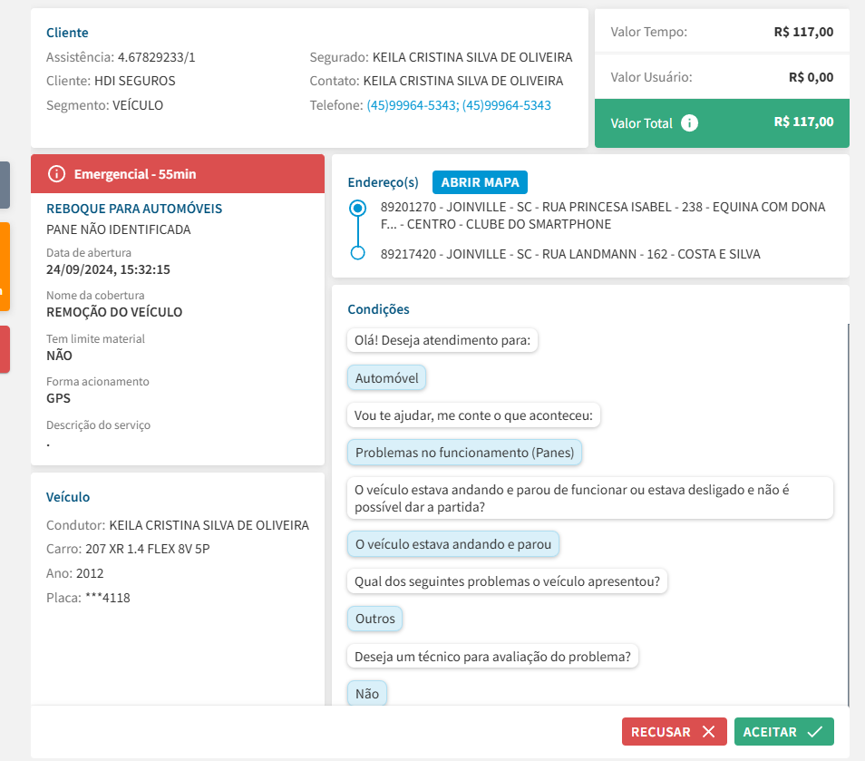Screen dimensions: 865x761
Task: Open the gray side tab on left edge
Action: tap(5, 185)
